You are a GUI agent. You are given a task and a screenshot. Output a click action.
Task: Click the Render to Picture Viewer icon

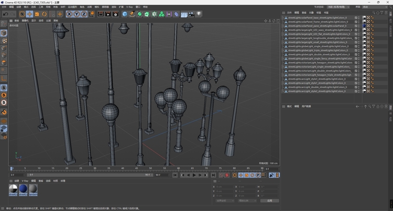click(x=107, y=14)
